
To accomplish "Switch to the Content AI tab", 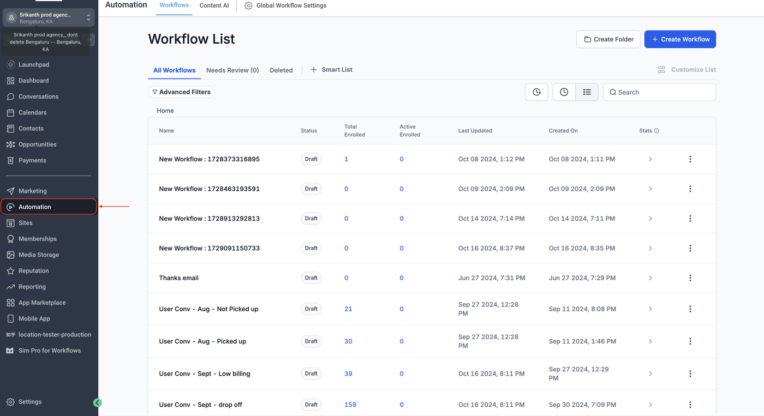I will click(x=214, y=5).
